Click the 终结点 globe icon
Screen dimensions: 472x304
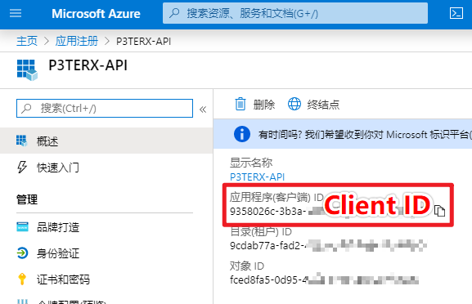click(294, 104)
